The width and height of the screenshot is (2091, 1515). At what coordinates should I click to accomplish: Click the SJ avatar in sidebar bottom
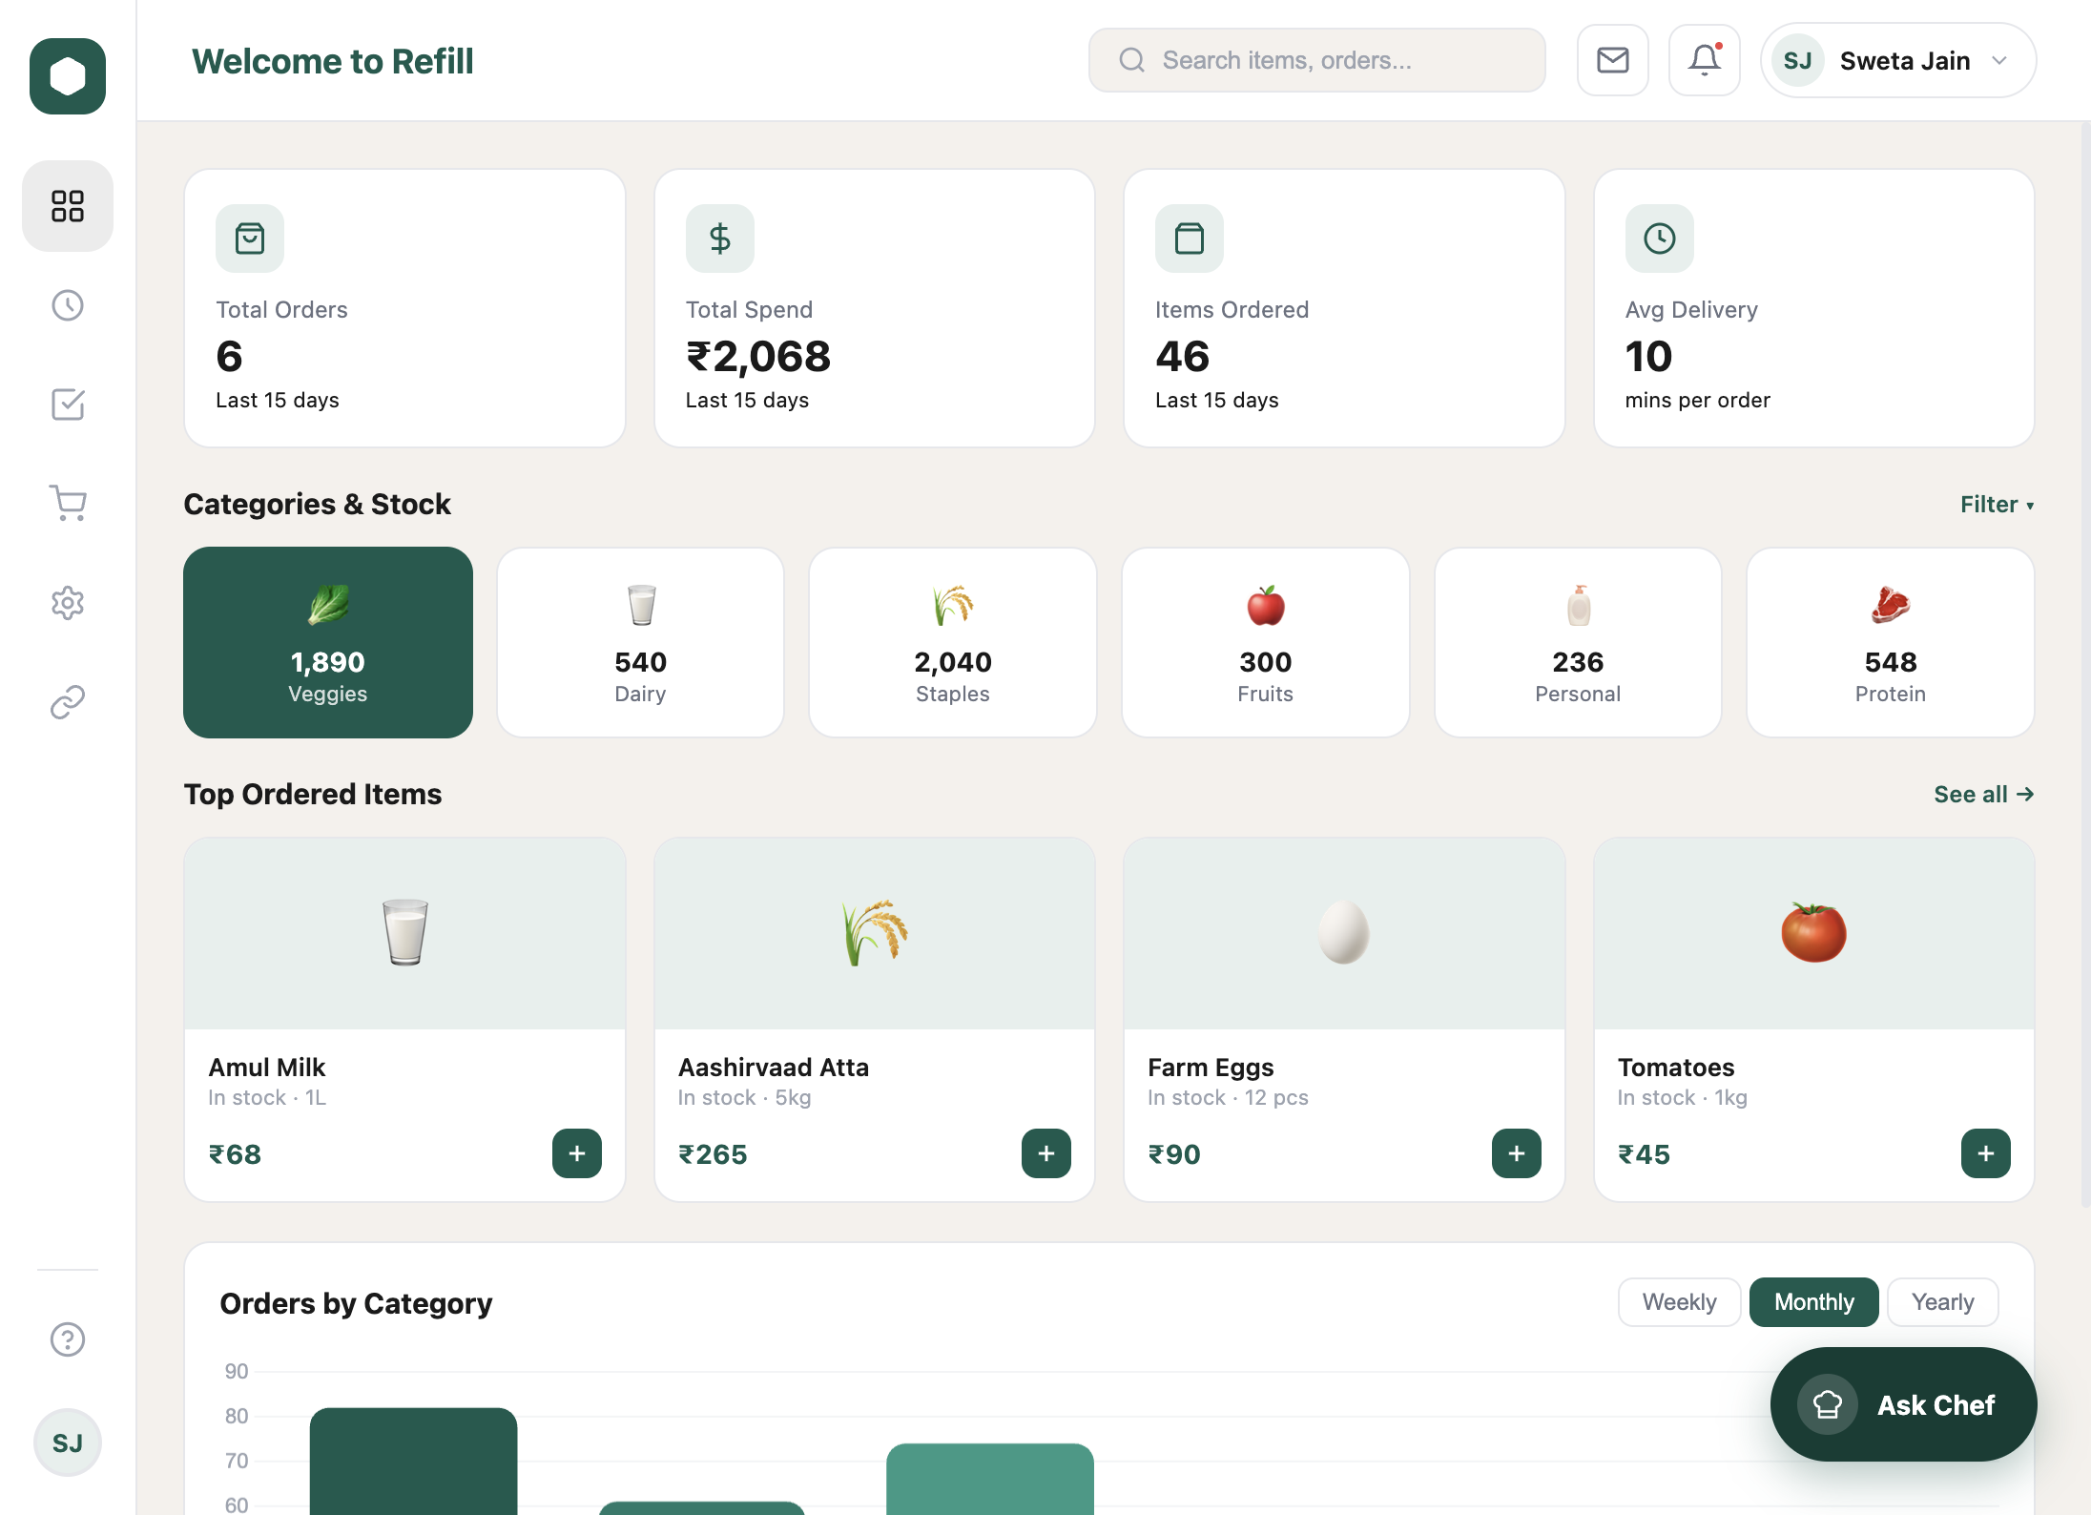pyautogui.click(x=68, y=1442)
